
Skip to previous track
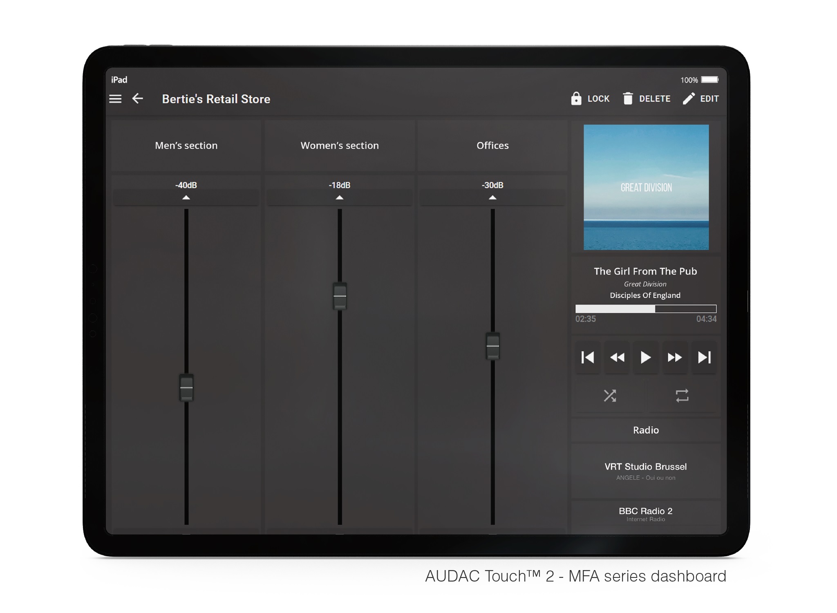click(x=588, y=358)
